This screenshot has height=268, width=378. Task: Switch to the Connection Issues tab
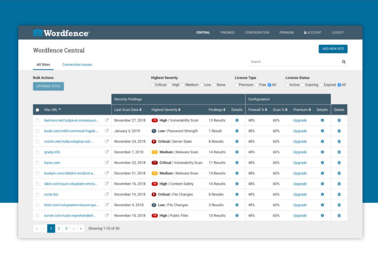pyautogui.click(x=77, y=64)
